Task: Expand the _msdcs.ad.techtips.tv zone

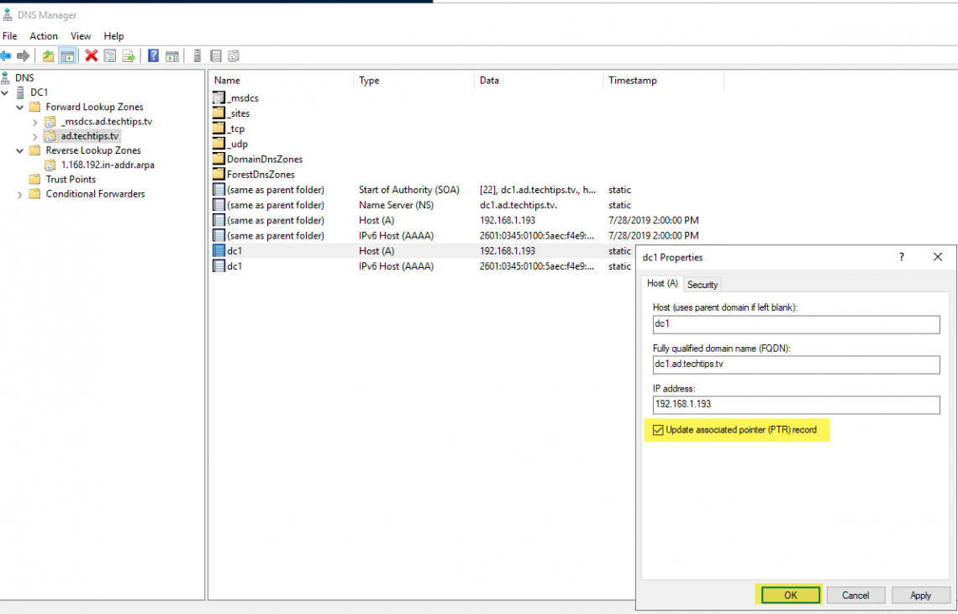Action: (x=37, y=121)
